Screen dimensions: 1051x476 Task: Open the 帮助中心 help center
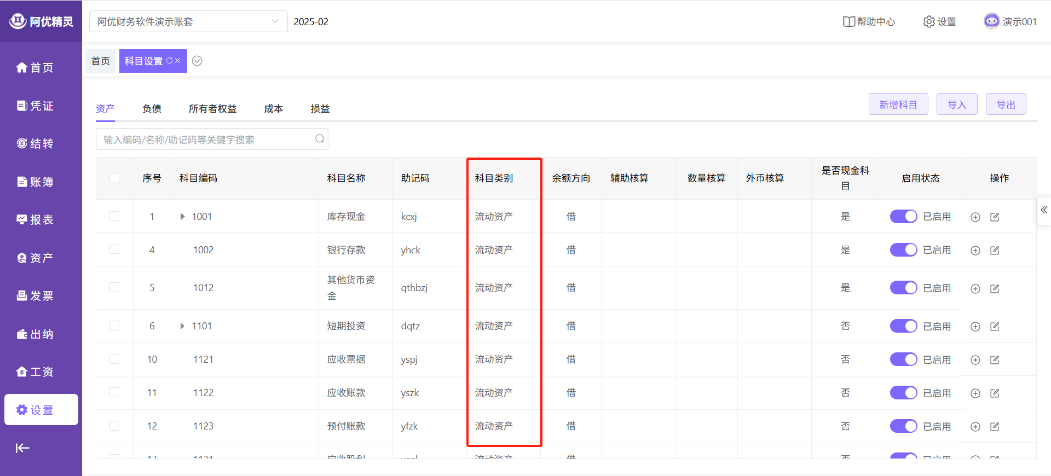[869, 22]
